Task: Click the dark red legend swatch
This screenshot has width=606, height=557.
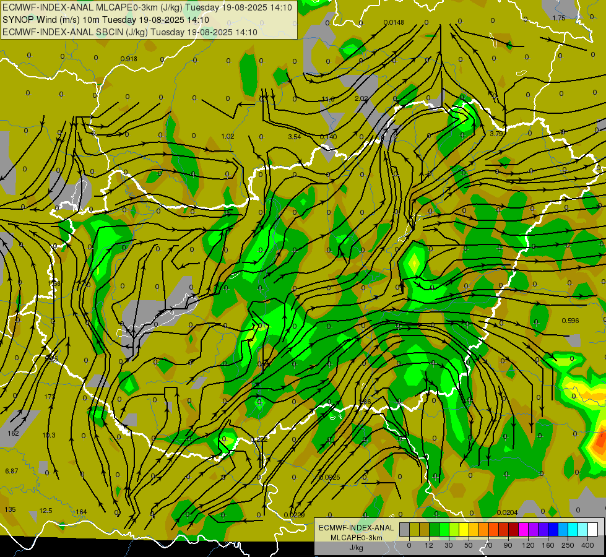Action: point(513,529)
